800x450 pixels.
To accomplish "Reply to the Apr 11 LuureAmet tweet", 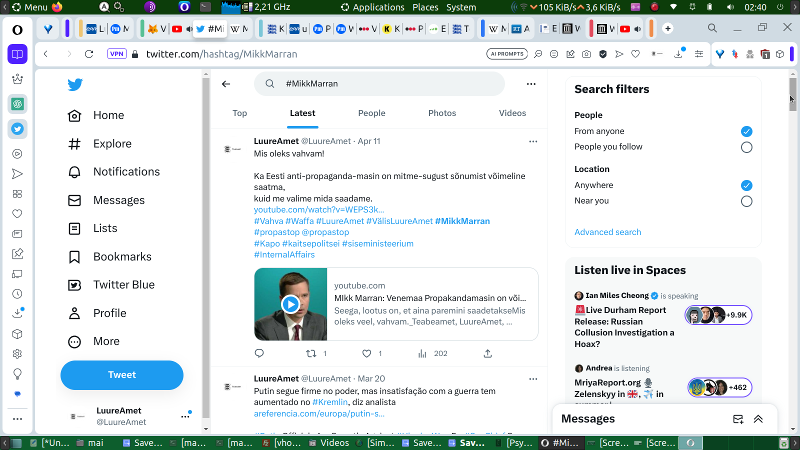I will click(259, 353).
